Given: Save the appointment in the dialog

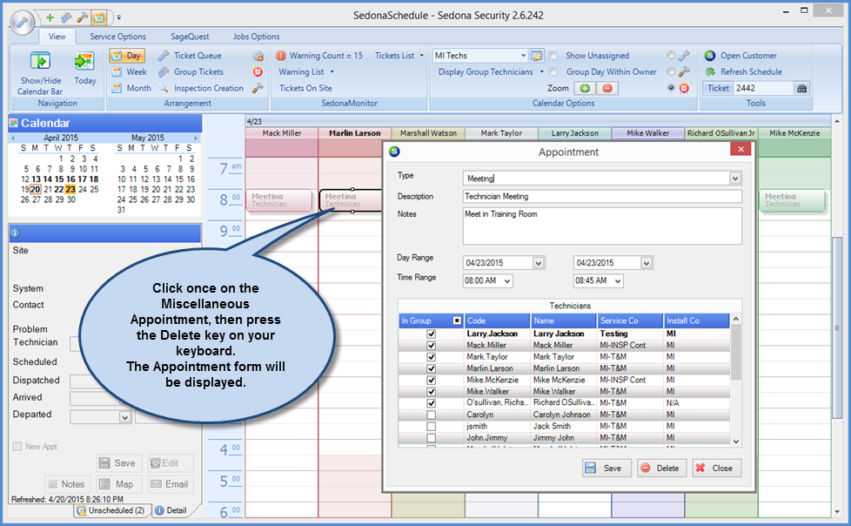Looking at the screenshot, I should click(x=606, y=468).
